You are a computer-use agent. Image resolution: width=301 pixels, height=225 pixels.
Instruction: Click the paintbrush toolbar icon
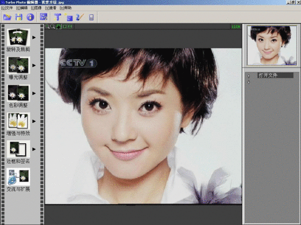(x=80, y=17)
